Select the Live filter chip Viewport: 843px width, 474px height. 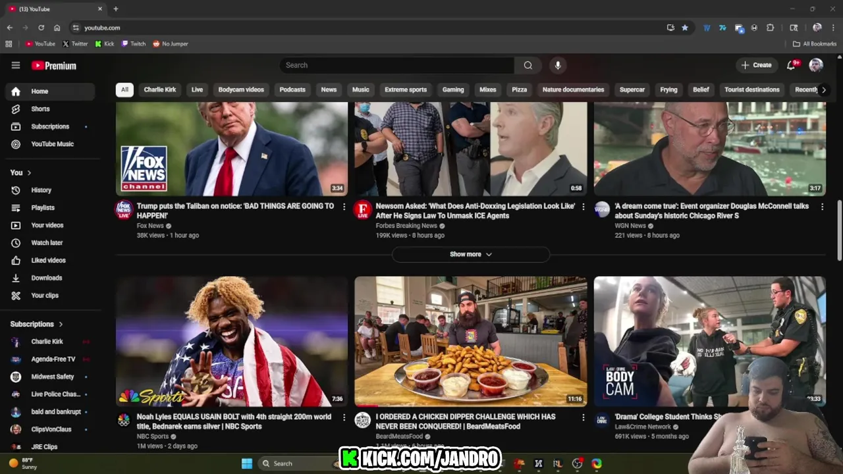(197, 90)
